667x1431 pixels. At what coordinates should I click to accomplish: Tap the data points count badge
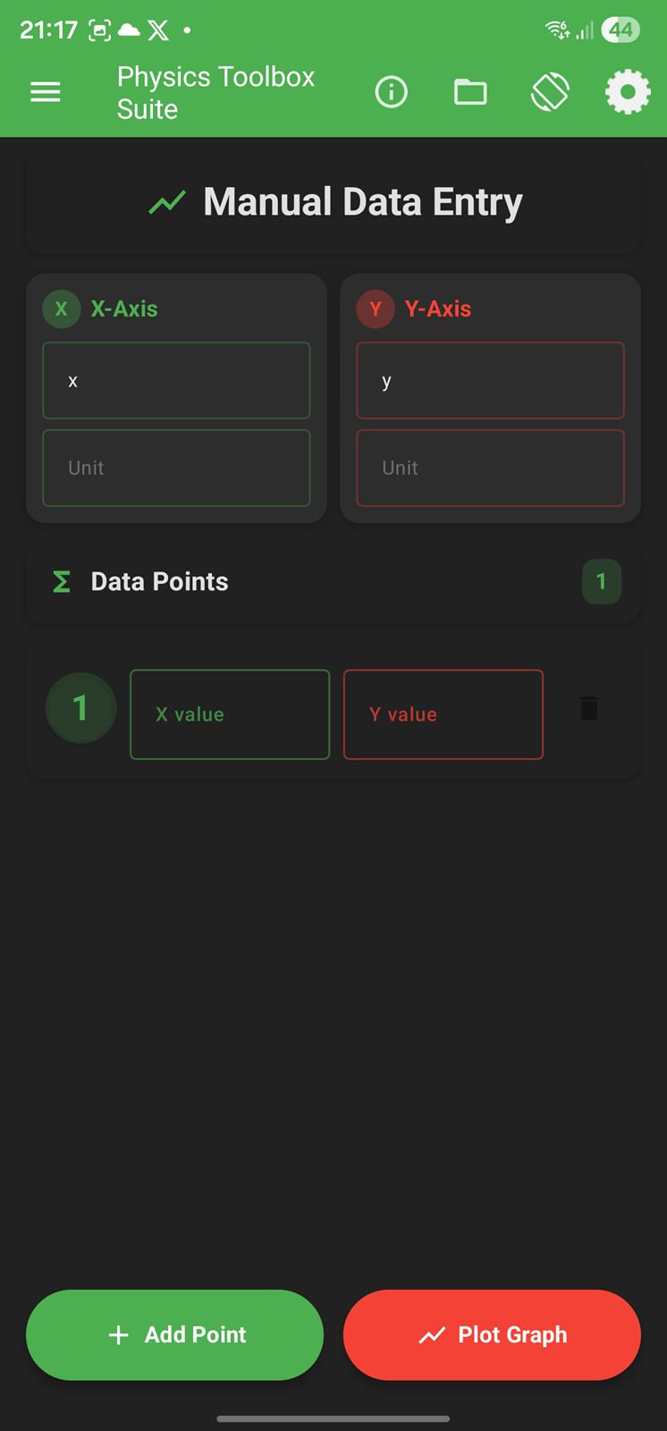pos(601,582)
